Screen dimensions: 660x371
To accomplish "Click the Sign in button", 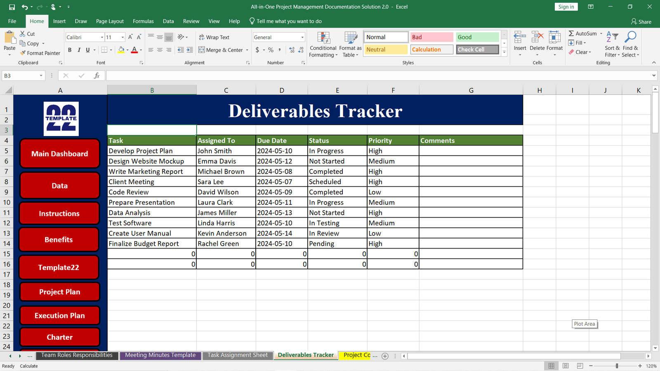I will coord(566,7).
